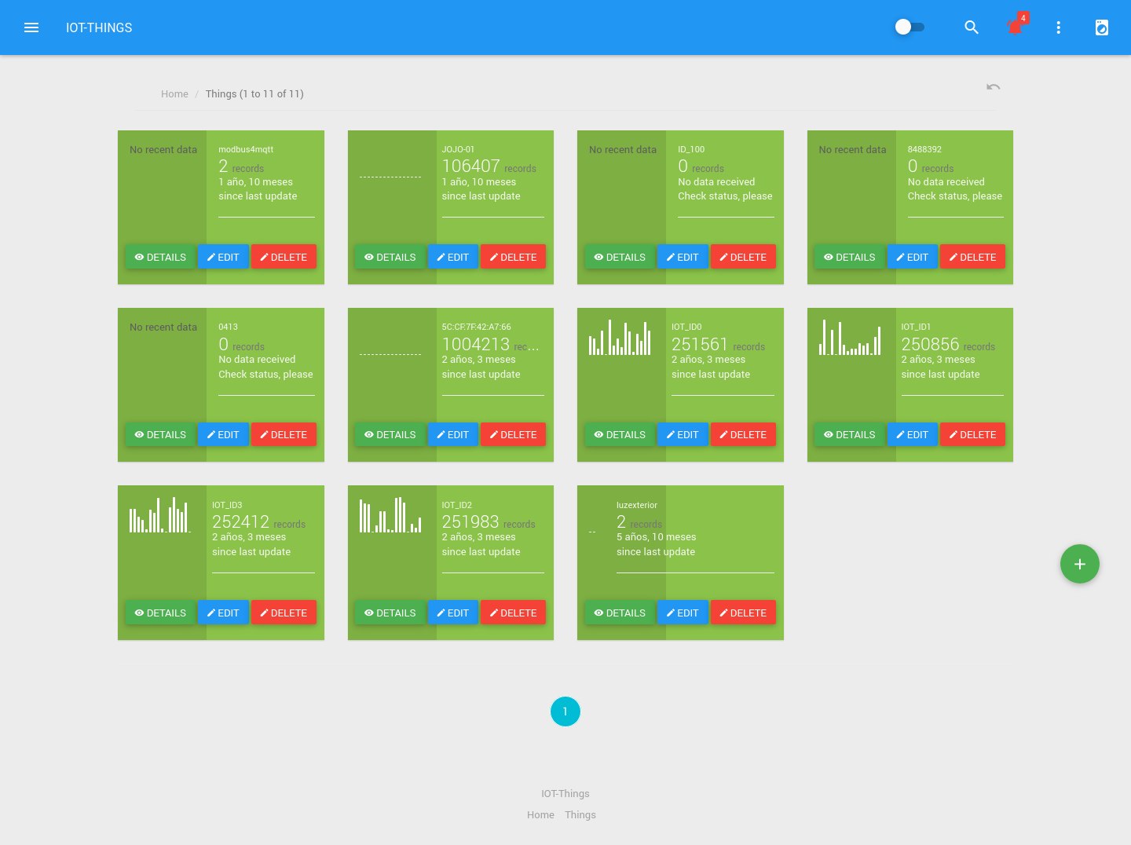Edit the luzexterior thing
1131x845 pixels.
click(x=683, y=613)
